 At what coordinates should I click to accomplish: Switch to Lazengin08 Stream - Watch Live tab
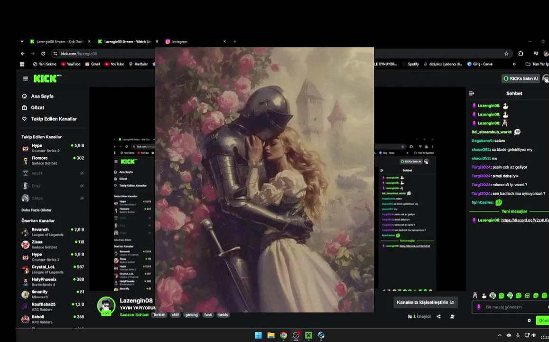(x=128, y=41)
